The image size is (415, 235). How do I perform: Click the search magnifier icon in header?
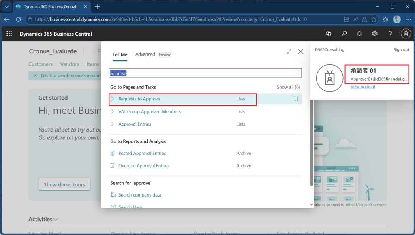point(344,34)
